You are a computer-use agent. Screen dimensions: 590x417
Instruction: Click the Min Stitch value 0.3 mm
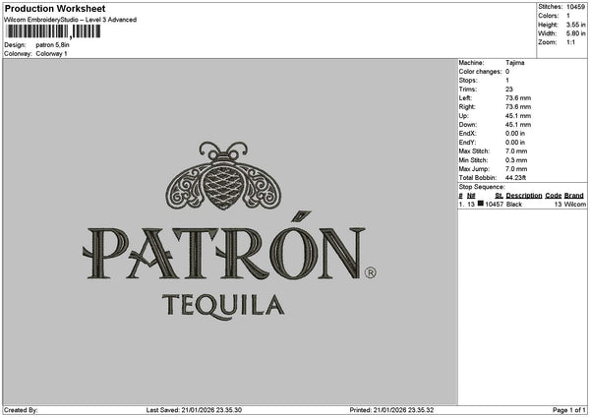pos(516,160)
